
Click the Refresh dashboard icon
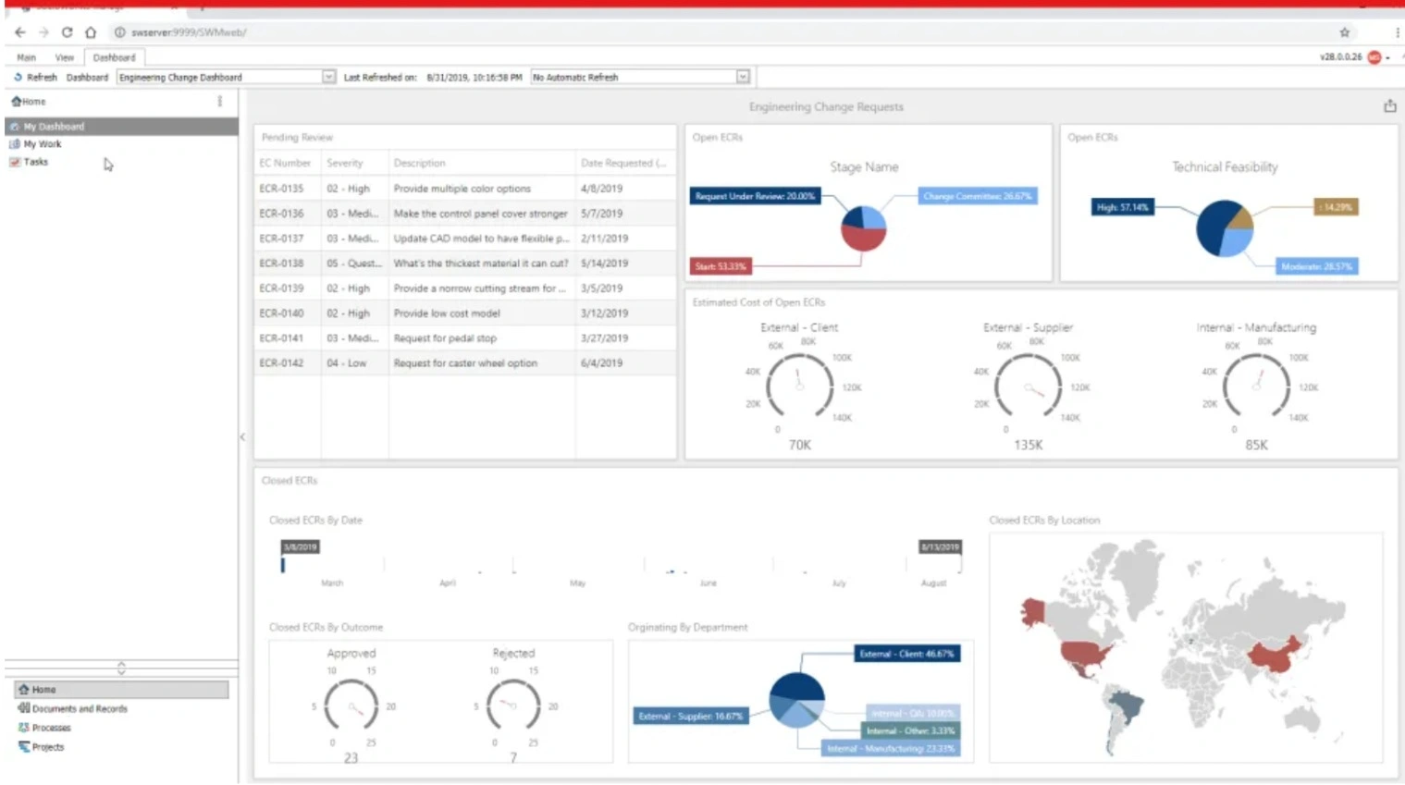(x=18, y=78)
